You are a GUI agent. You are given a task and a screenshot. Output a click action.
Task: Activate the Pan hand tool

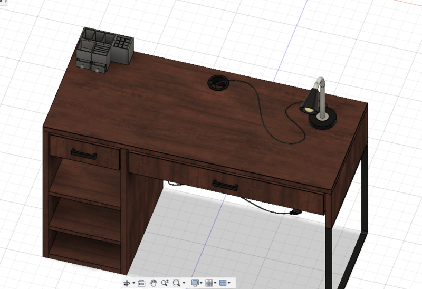coord(154,283)
